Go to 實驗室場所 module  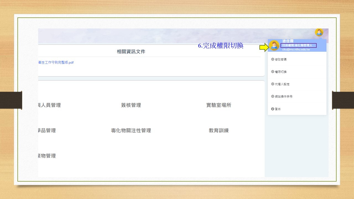tap(218, 105)
